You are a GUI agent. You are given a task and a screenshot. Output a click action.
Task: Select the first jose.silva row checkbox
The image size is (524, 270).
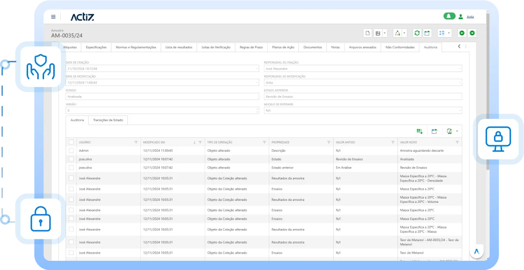[x=71, y=159]
